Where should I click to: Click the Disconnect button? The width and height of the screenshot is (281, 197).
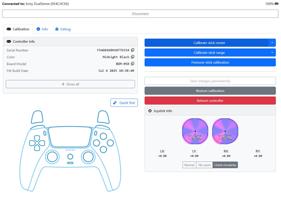tap(140, 14)
